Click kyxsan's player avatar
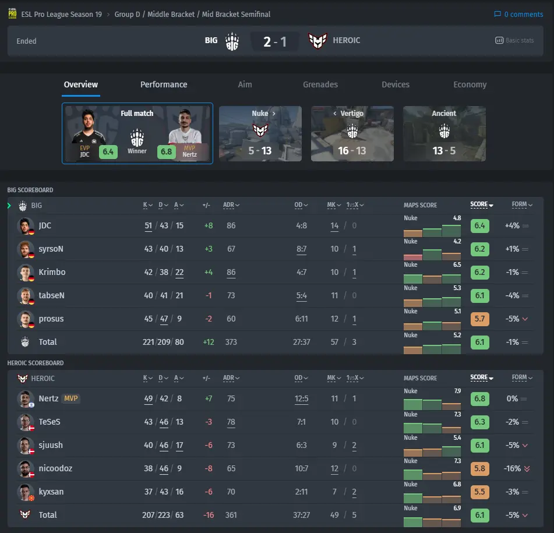 point(25,492)
